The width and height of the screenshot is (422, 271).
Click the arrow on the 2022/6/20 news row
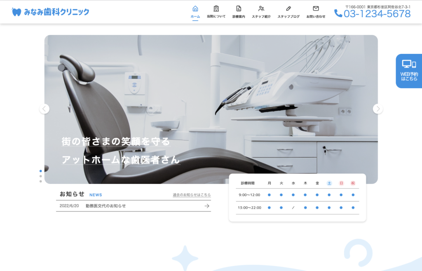pos(207,206)
